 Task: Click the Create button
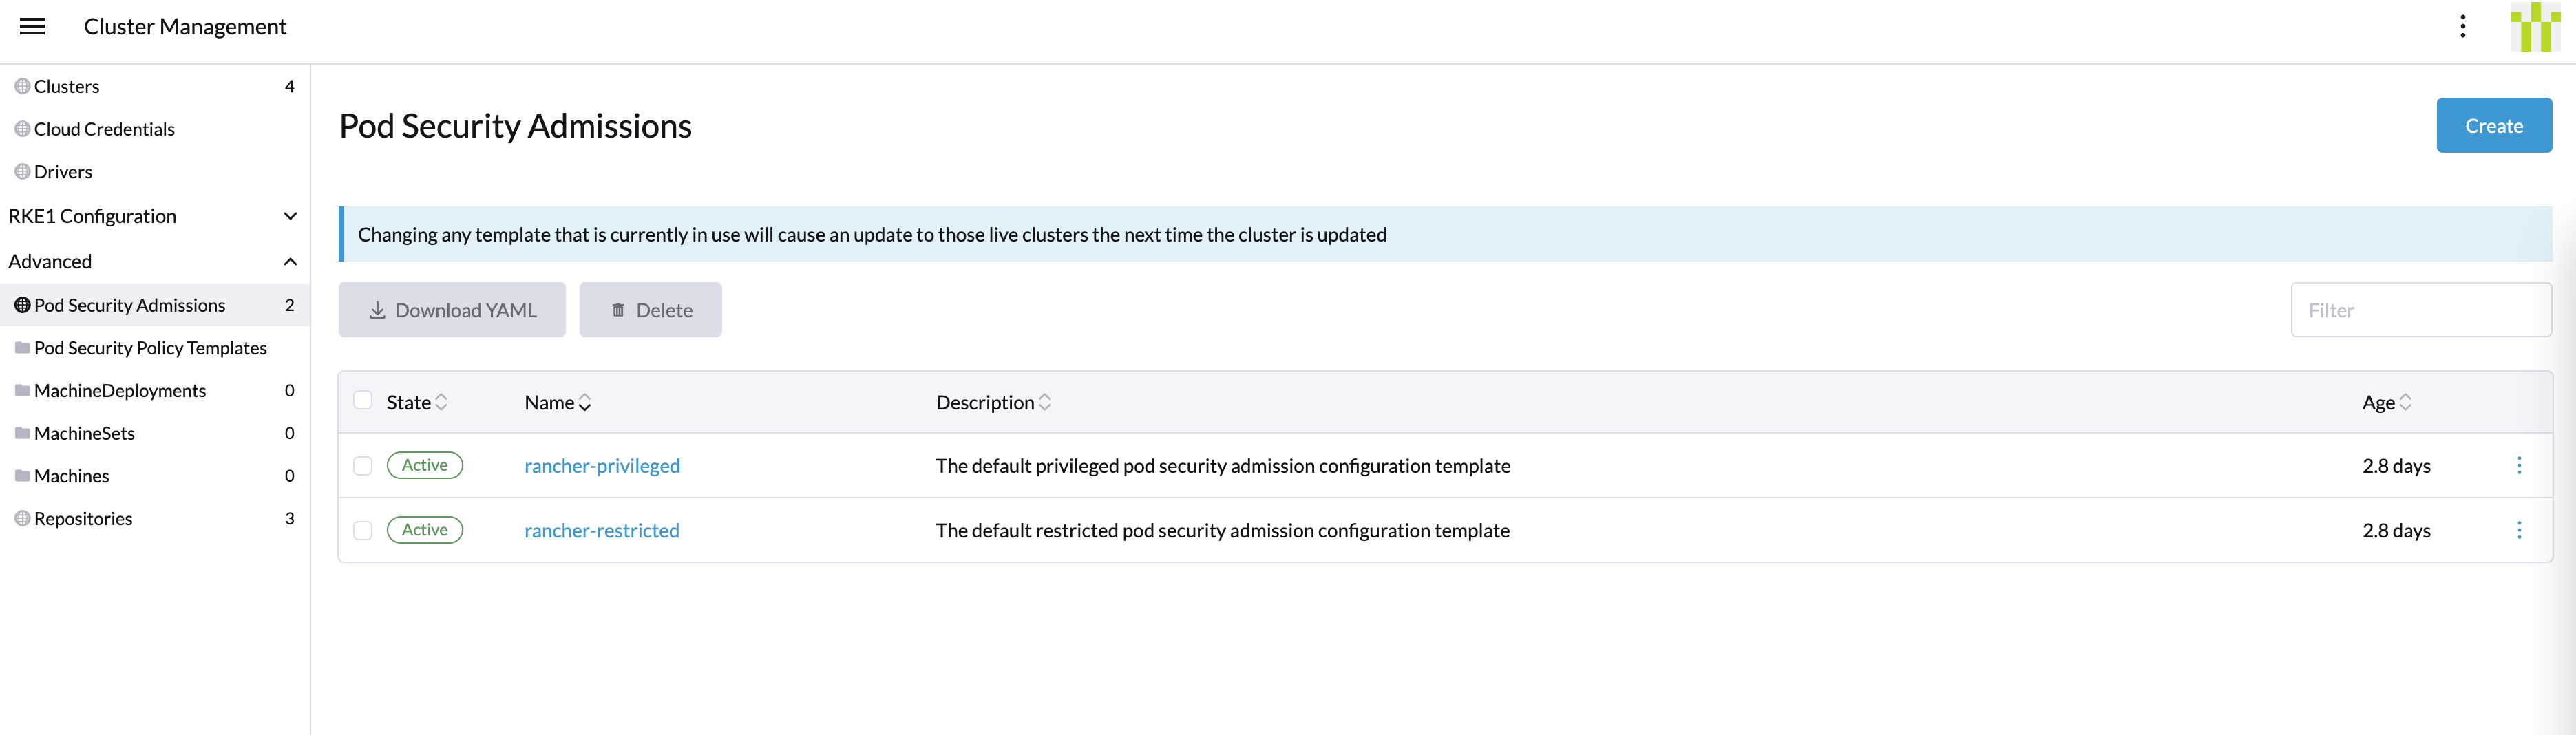pyautogui.click(x=2493, y=125)
